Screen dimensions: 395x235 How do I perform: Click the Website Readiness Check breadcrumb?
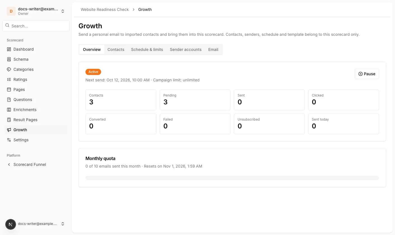point(105,10)
